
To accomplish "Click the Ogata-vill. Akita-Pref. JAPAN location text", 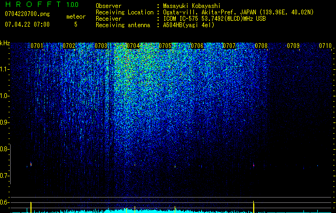I will [x=238, y=12].
